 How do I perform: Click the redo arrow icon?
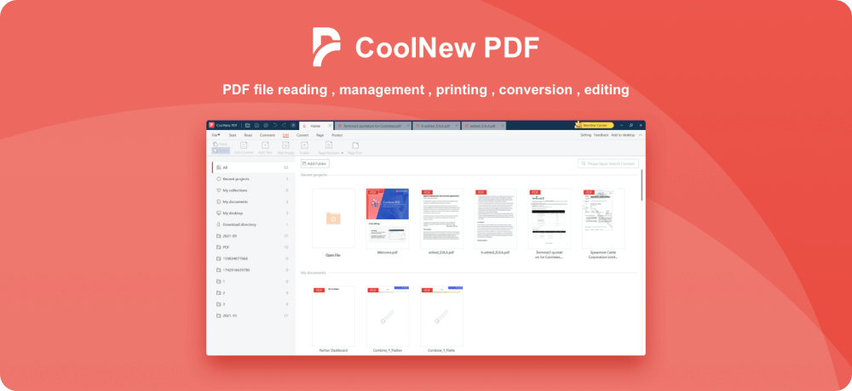[284, 125]
